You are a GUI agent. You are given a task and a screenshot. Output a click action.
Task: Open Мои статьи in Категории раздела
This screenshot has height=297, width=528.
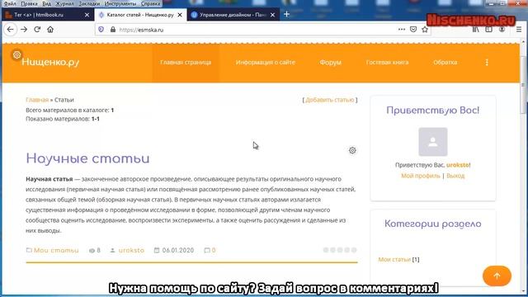[394, 259]
